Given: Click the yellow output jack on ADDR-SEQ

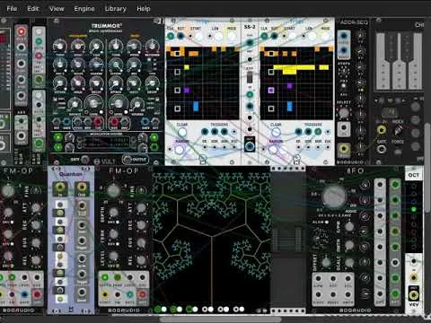Looking at the screenshot, I should tap(344, 149).
